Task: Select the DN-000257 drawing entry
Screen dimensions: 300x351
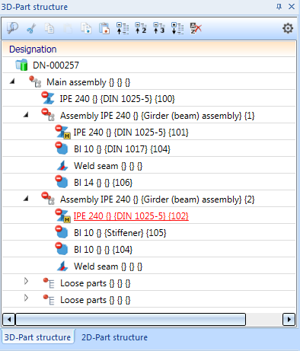Action: (x=56, y=65)
